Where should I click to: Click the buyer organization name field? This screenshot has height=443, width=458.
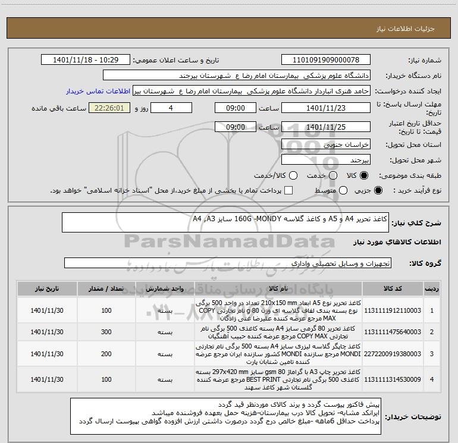click(237, 76)
